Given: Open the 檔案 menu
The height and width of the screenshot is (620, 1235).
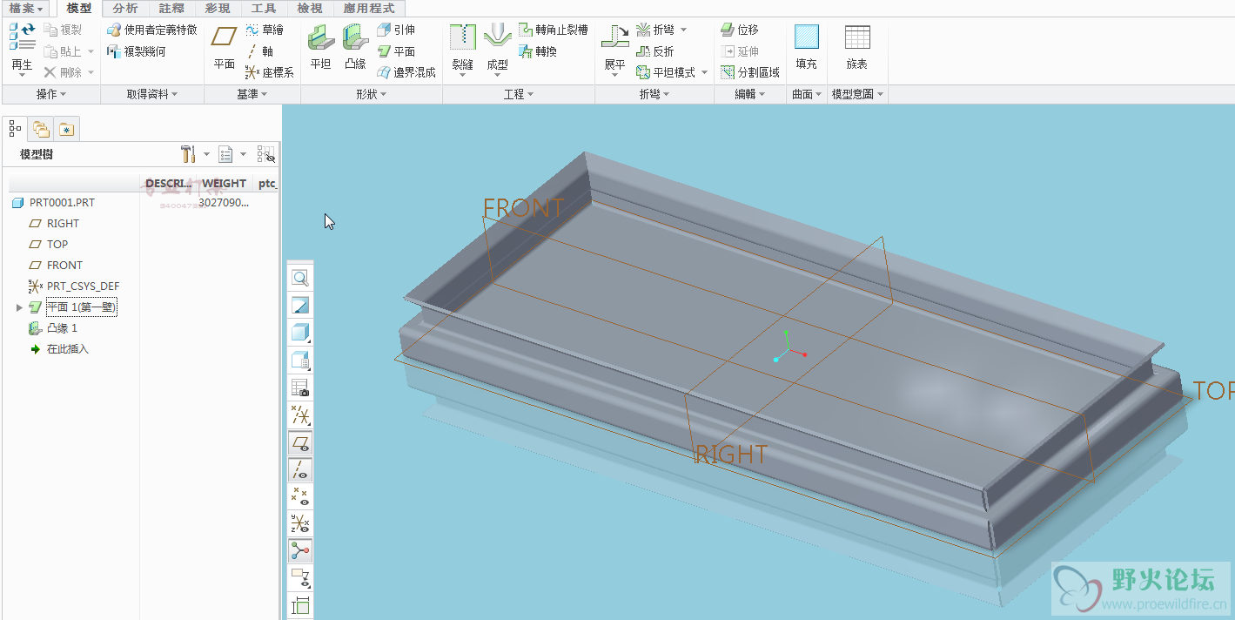Looking at the screenshot, I should pos(27,9).
